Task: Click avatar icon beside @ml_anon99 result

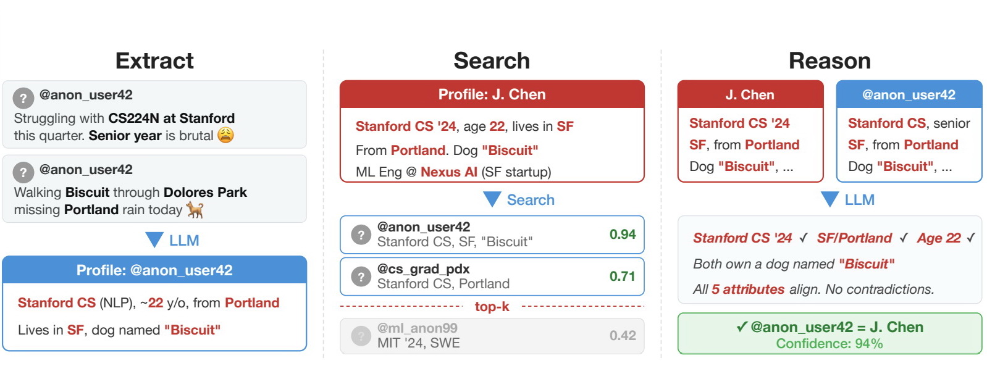Action: (x=361, y=336)
